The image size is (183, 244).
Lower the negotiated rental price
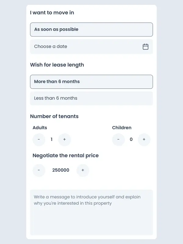coord(39,170)
